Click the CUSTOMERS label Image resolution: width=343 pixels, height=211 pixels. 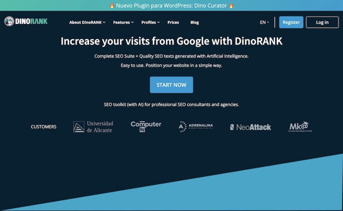pyautogui.click(x=43, y=126)
